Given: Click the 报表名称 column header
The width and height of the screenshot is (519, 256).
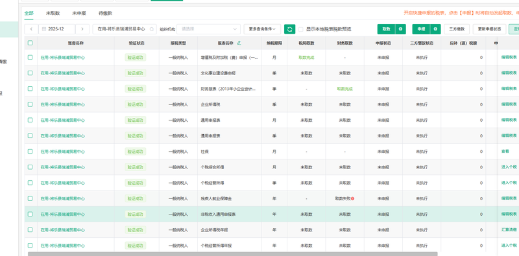Looking at the screenshot, I should point(225,43).
